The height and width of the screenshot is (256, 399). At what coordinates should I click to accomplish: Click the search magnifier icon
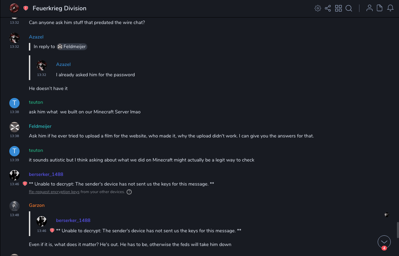click(349, 8)
